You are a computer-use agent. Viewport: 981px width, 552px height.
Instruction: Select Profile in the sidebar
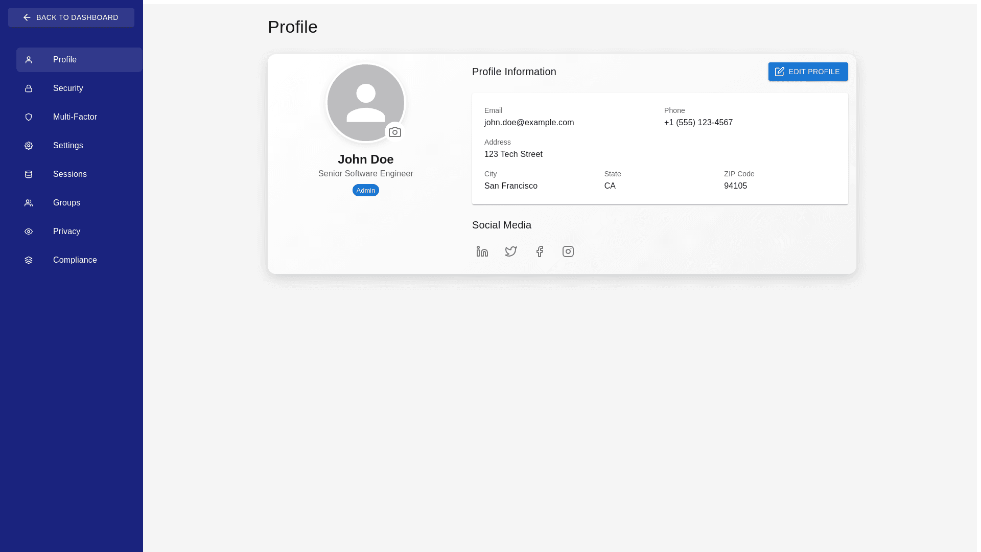65,60
